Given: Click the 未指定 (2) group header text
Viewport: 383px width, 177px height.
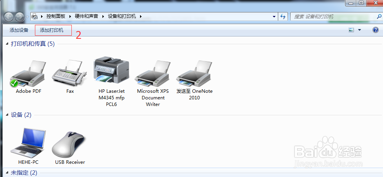Looking at the screenshot, I should 24,173.
